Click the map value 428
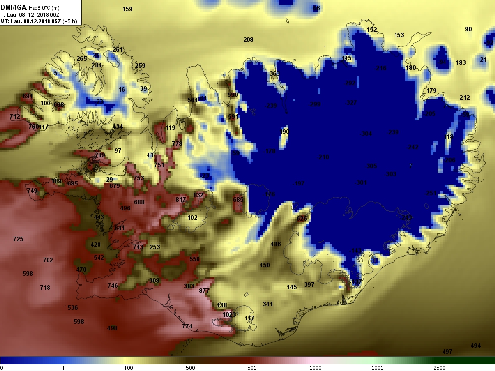 click(x=96, y=245)
